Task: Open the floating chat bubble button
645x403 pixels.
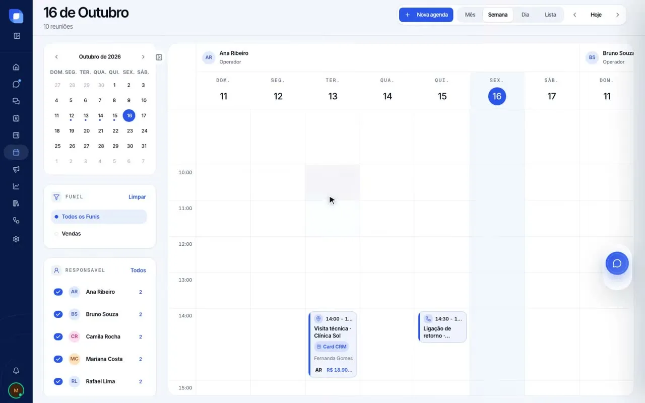Action: (617, 263)
